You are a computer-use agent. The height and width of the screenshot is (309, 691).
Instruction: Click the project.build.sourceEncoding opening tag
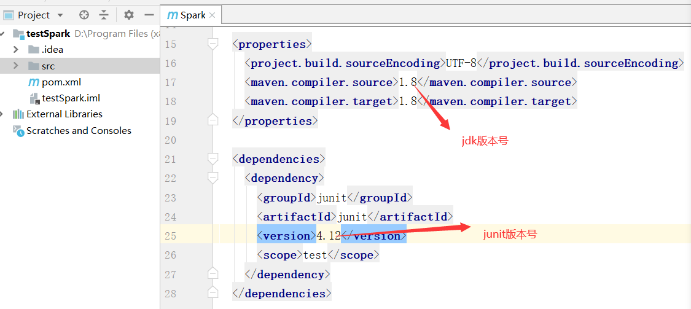(345, 63)
